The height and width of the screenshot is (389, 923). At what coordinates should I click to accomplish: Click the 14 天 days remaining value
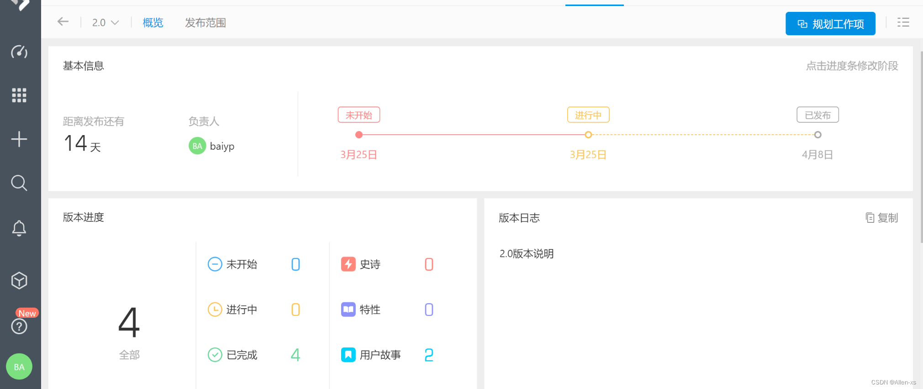click(82, 143)
